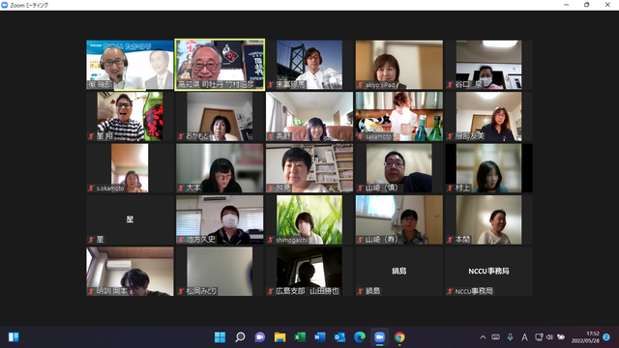Screen dimensions: 619x348
Task: Select 広島支部 山田勝也 video tile
Action: pyautogui.click(x=309, y=272)
